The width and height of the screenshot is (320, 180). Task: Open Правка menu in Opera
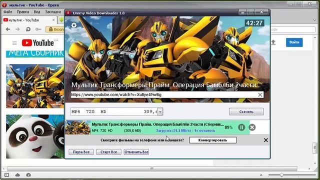coord(23,12)
